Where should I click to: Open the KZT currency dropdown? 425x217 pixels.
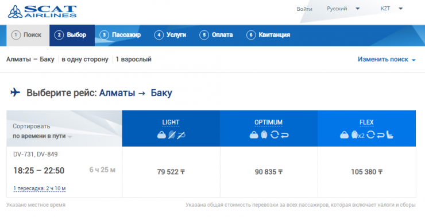(x=391, y=9)
